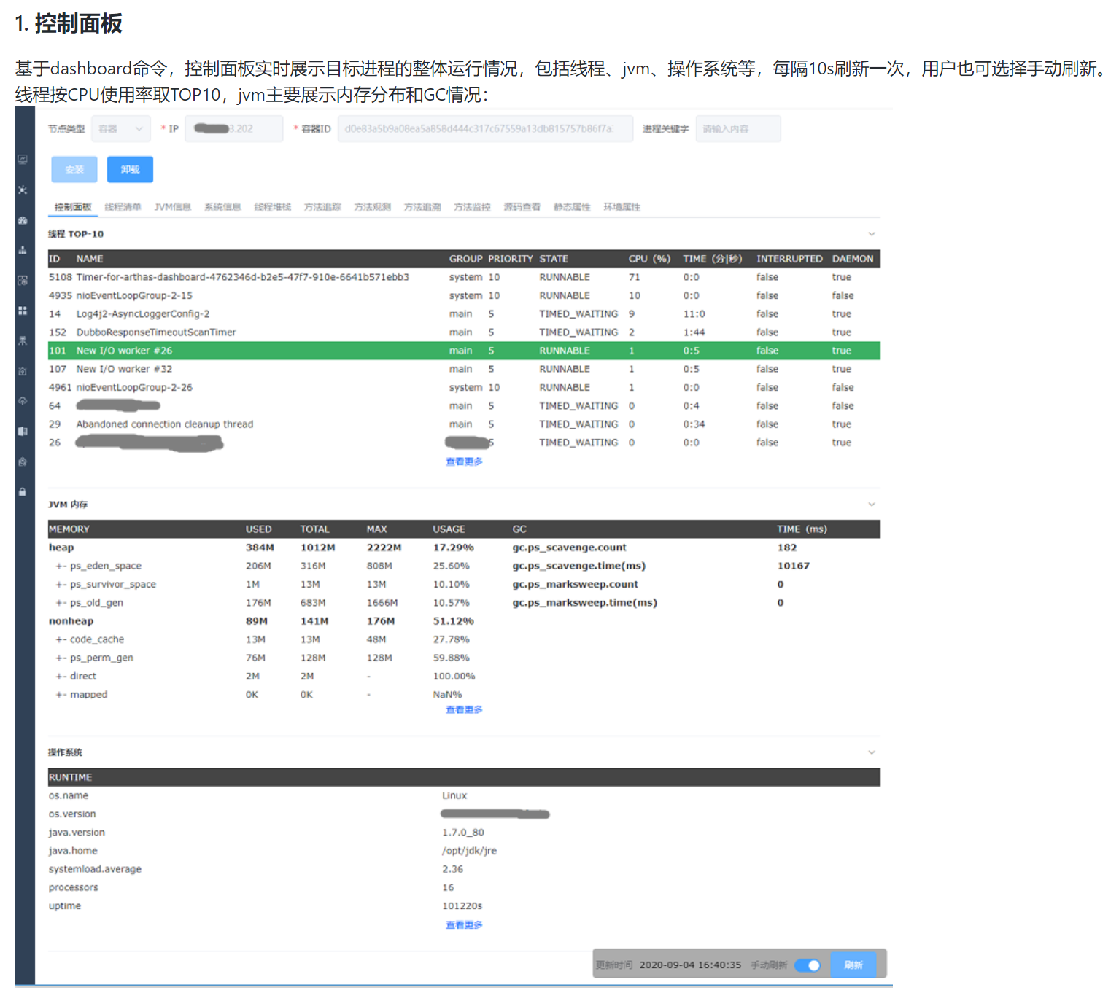The width and height of the screenshot is (1119, 1001).
Task: Click the gc.ps_scavenge.count entry
Action: (x=569, y=548)
